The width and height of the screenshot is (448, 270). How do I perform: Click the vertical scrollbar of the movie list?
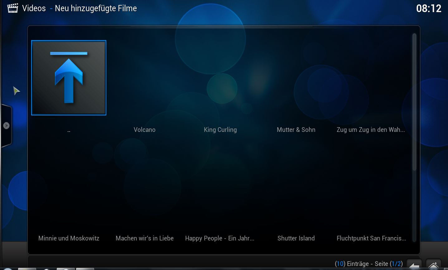pos(414,137)
